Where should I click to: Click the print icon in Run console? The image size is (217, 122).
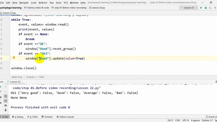pyautogui.click(x=5, y=105)
